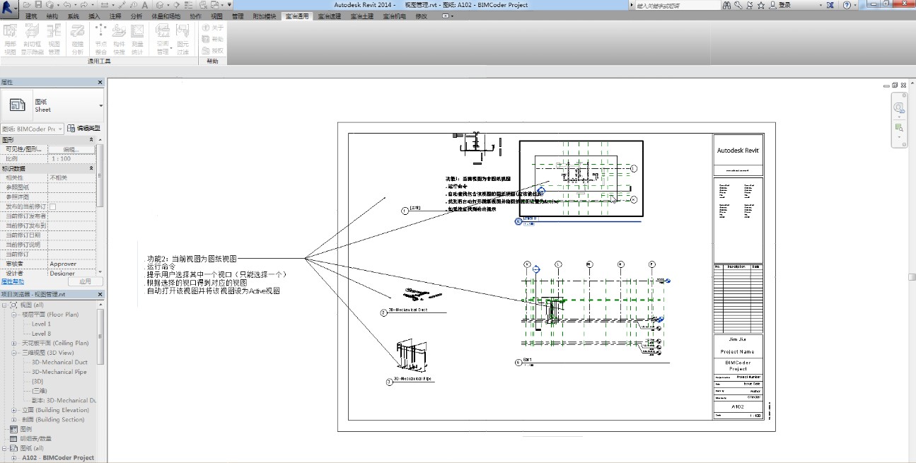Screen dimensions: 916x463
Task: Open the 宝冶机电 ribbon tab
Action: pyautogui.click(x=395, y=16)
